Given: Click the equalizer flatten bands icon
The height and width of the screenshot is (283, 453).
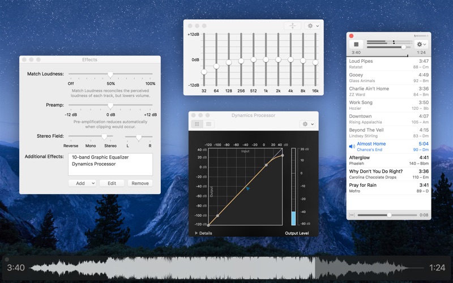Looking at the screenshot, I should [x=292, y=26].
